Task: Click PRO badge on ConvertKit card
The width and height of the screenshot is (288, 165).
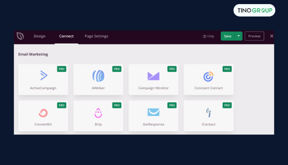Action: [62, 105]
